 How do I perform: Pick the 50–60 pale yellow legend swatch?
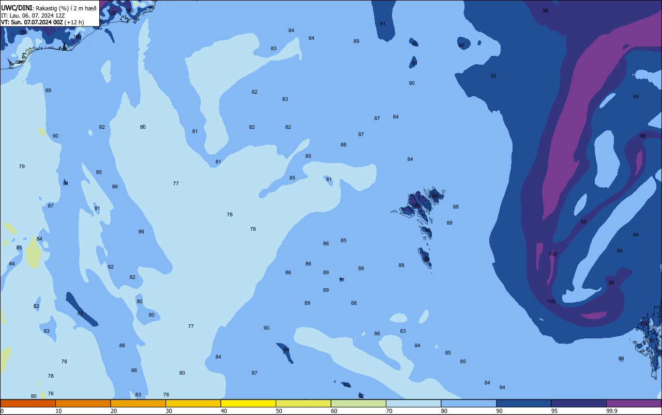coord(303,403)
